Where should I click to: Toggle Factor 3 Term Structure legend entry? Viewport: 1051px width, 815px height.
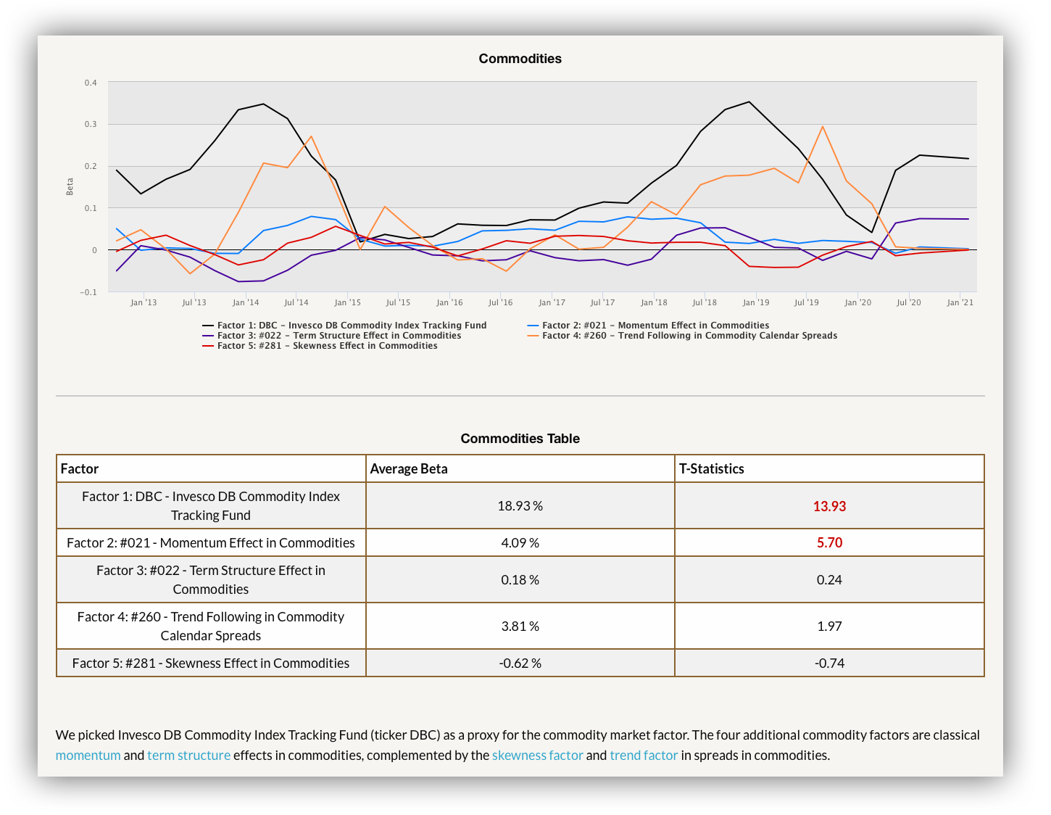coord(332,336)
